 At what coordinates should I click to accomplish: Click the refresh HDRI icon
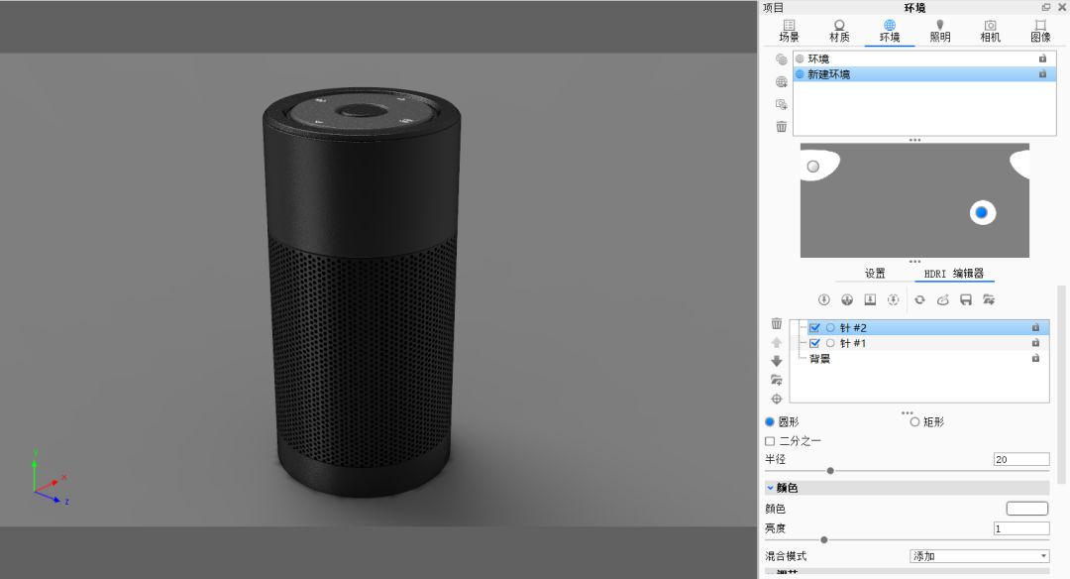tap(919, 299)
